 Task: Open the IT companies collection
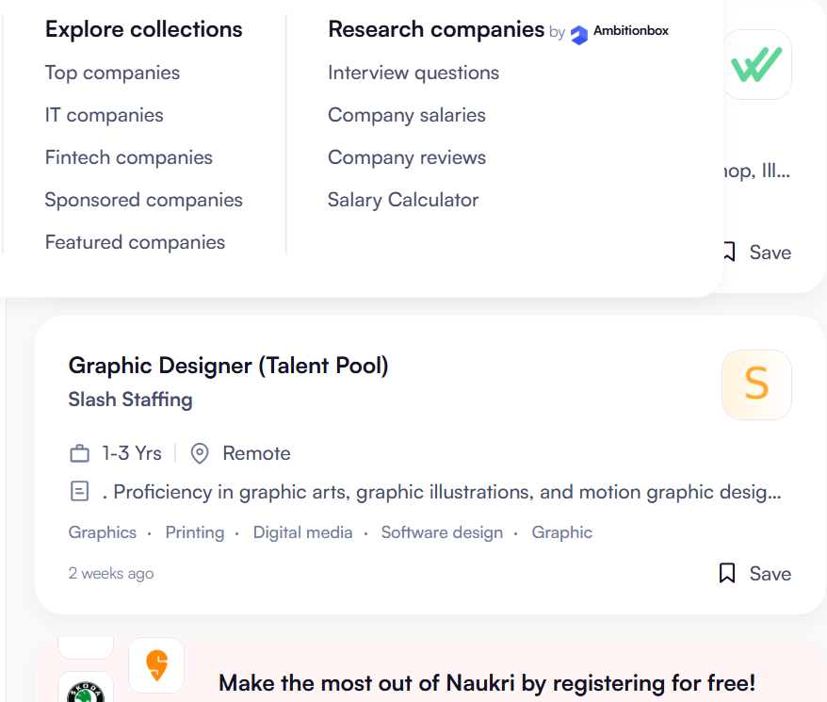click(x=104, y=115)
